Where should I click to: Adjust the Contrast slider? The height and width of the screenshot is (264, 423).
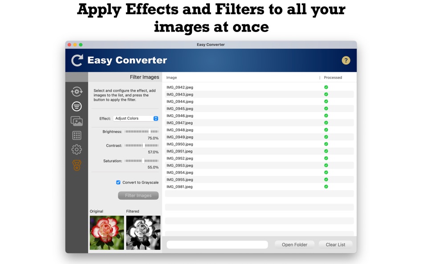(142, 145)
